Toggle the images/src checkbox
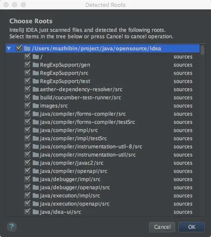 [28, 105]
